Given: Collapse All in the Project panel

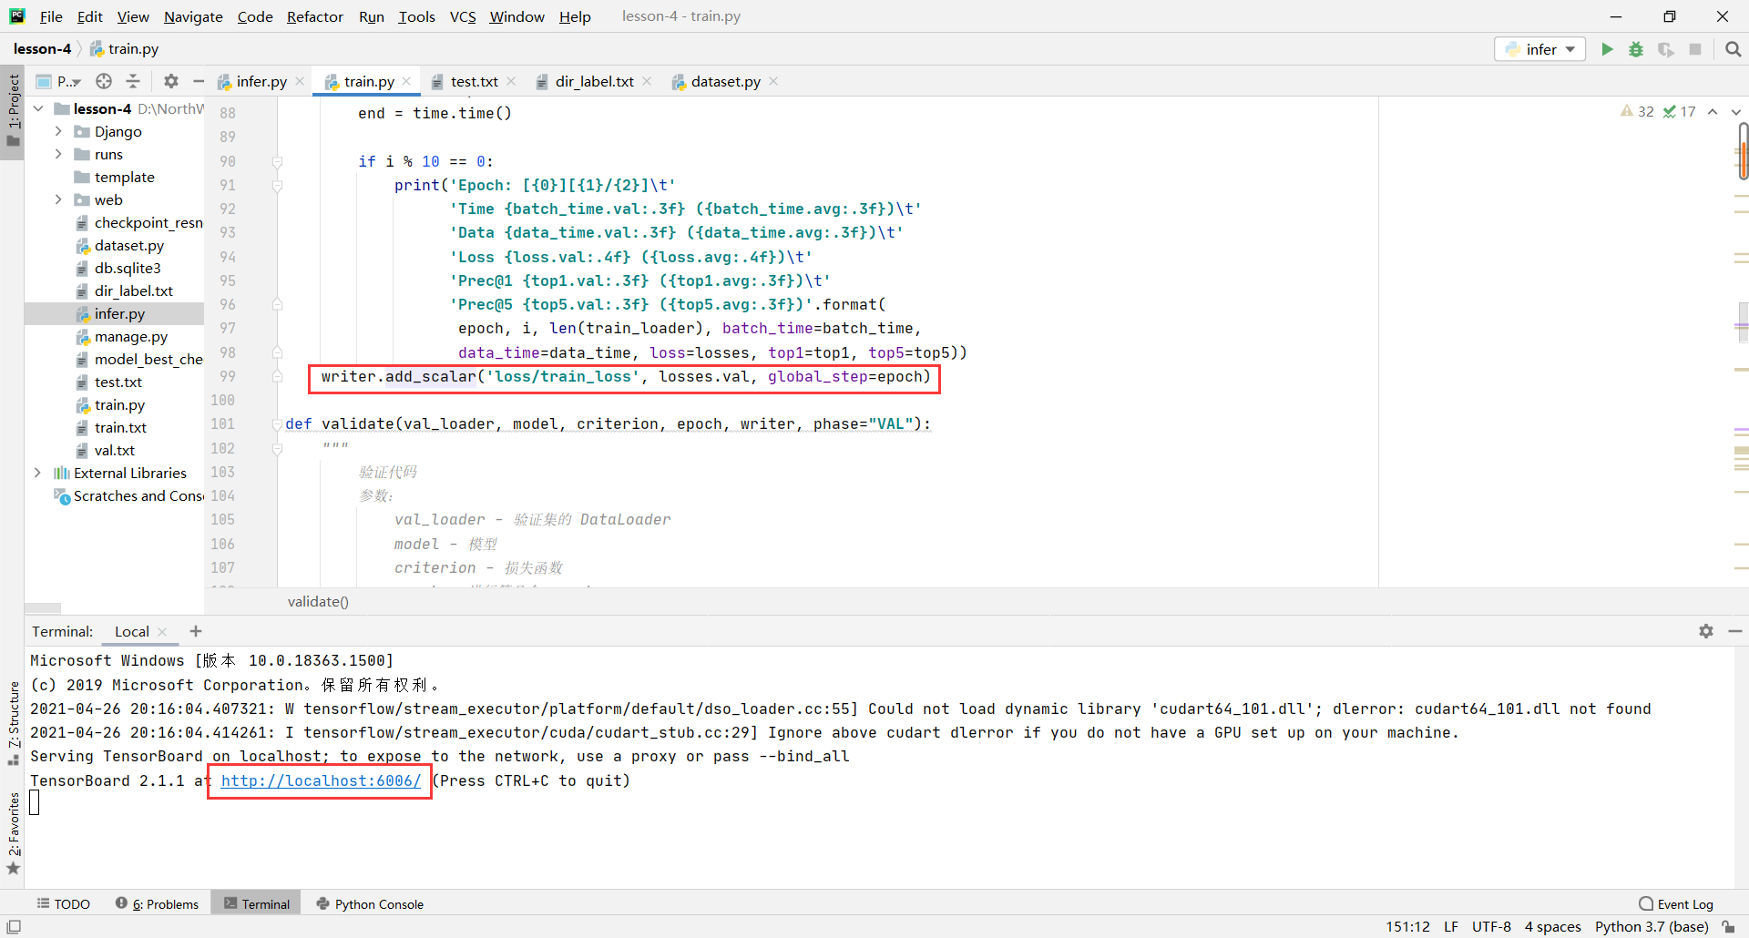Looking at the screenshot, I should [132, 81].
